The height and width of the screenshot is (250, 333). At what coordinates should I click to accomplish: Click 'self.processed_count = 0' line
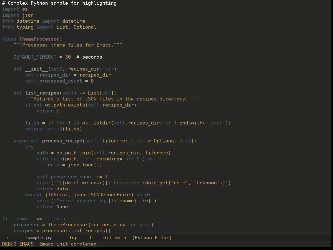click(59, 81)
